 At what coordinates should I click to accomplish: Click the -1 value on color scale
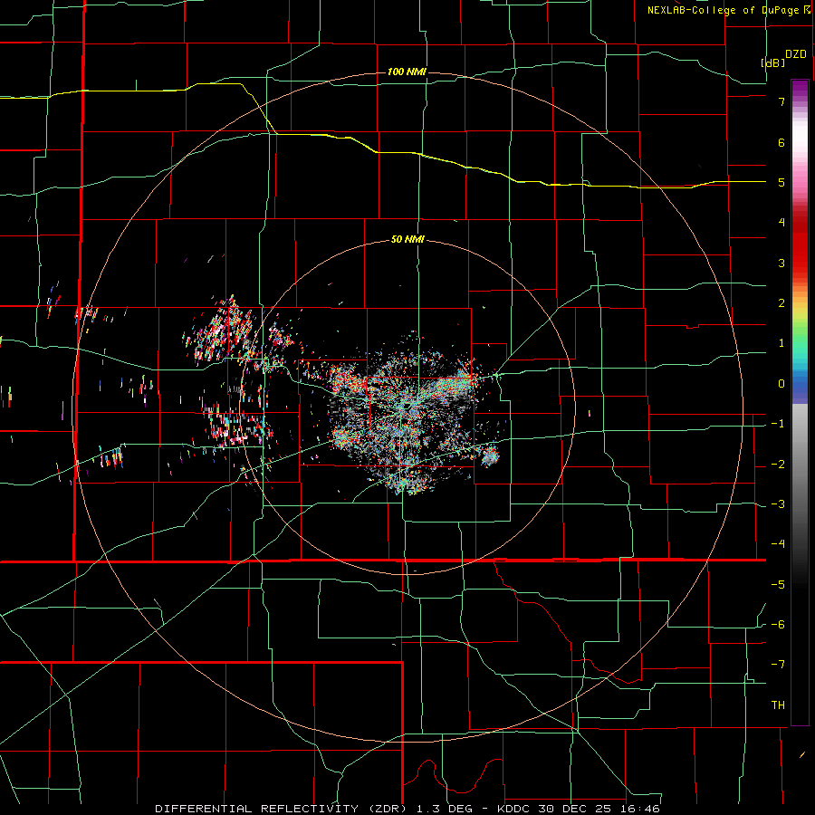[778, 424]
